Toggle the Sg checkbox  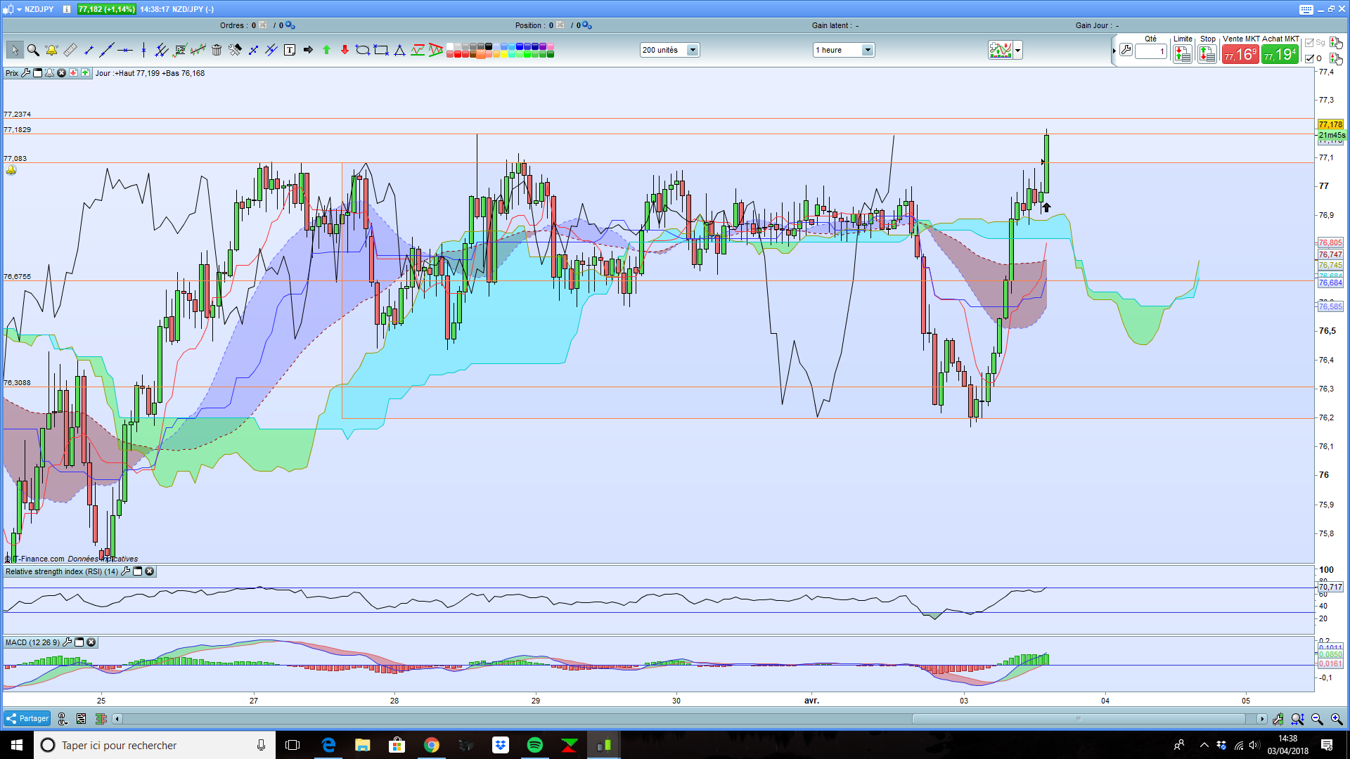[x=1309, y=43]
